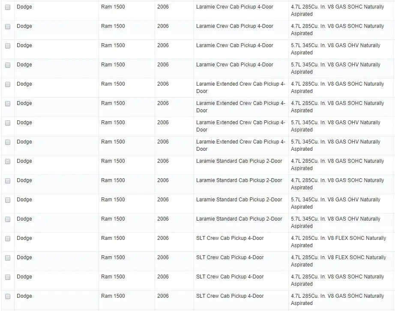
Task: Click trim text of first Laramie Crew Cab 4.7L row
Action: pyautogui.click(x=234, y=7)
